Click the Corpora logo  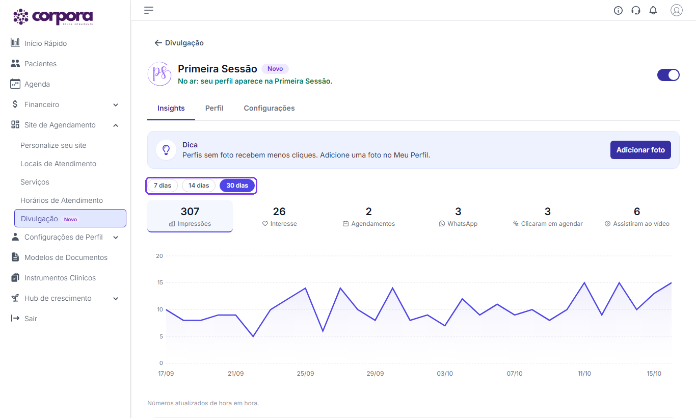[x=53, y=17]
